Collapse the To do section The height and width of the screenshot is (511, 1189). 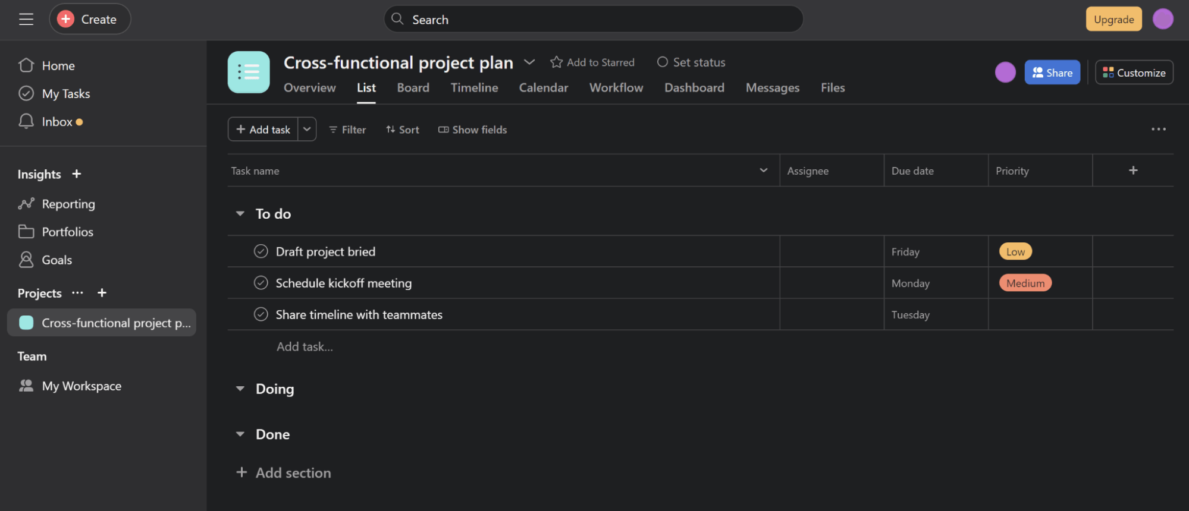(x=240, y=214)
